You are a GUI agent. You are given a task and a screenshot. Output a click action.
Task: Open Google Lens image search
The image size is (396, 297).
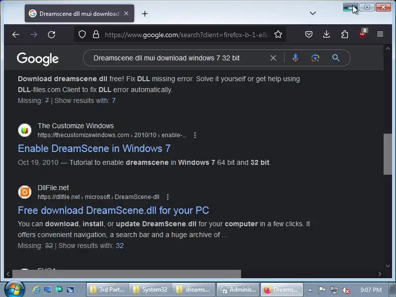coord(315,58)
